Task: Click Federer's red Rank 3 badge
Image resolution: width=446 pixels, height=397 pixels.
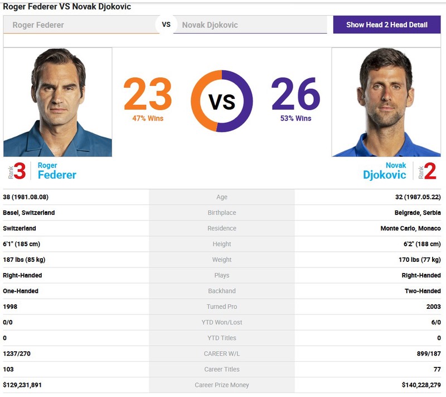Action: pos(17,171)
